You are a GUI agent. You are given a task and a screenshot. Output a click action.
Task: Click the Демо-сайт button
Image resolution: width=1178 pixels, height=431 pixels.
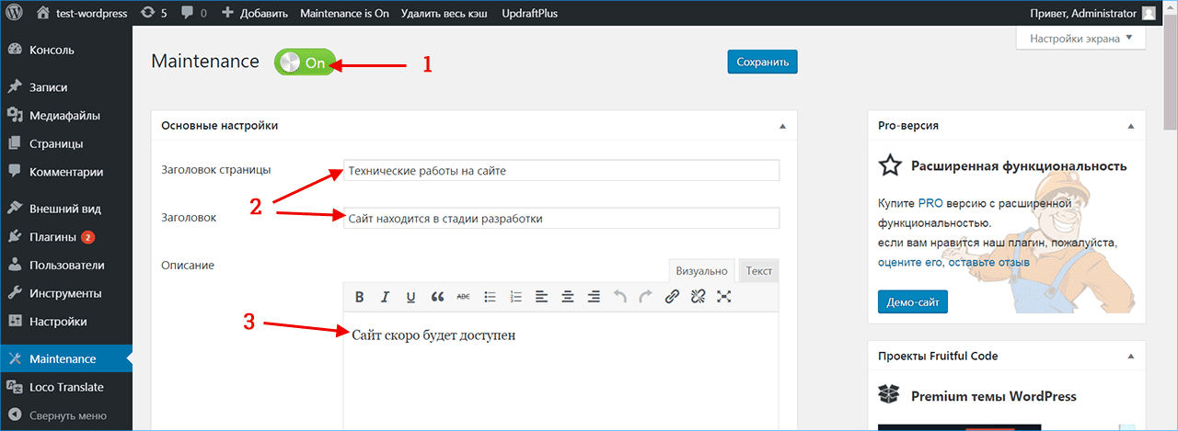(x=912, y=301)
